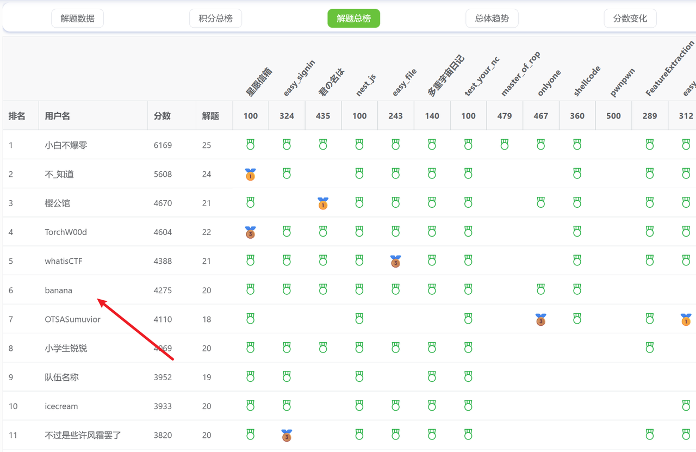The width and height of the screenshot is (696, 452).
Task: Click the master_of_rop challenge header
Action: pos(520,75)
